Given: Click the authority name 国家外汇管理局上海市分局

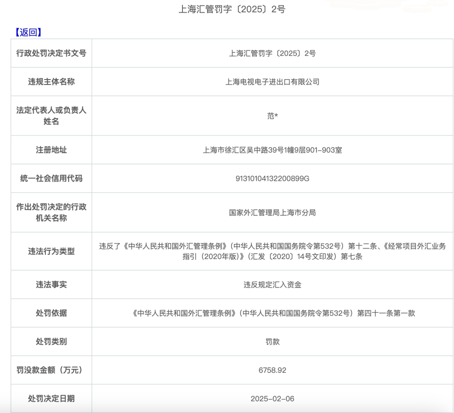Looking at the screenshot, I should click(272, 212).
